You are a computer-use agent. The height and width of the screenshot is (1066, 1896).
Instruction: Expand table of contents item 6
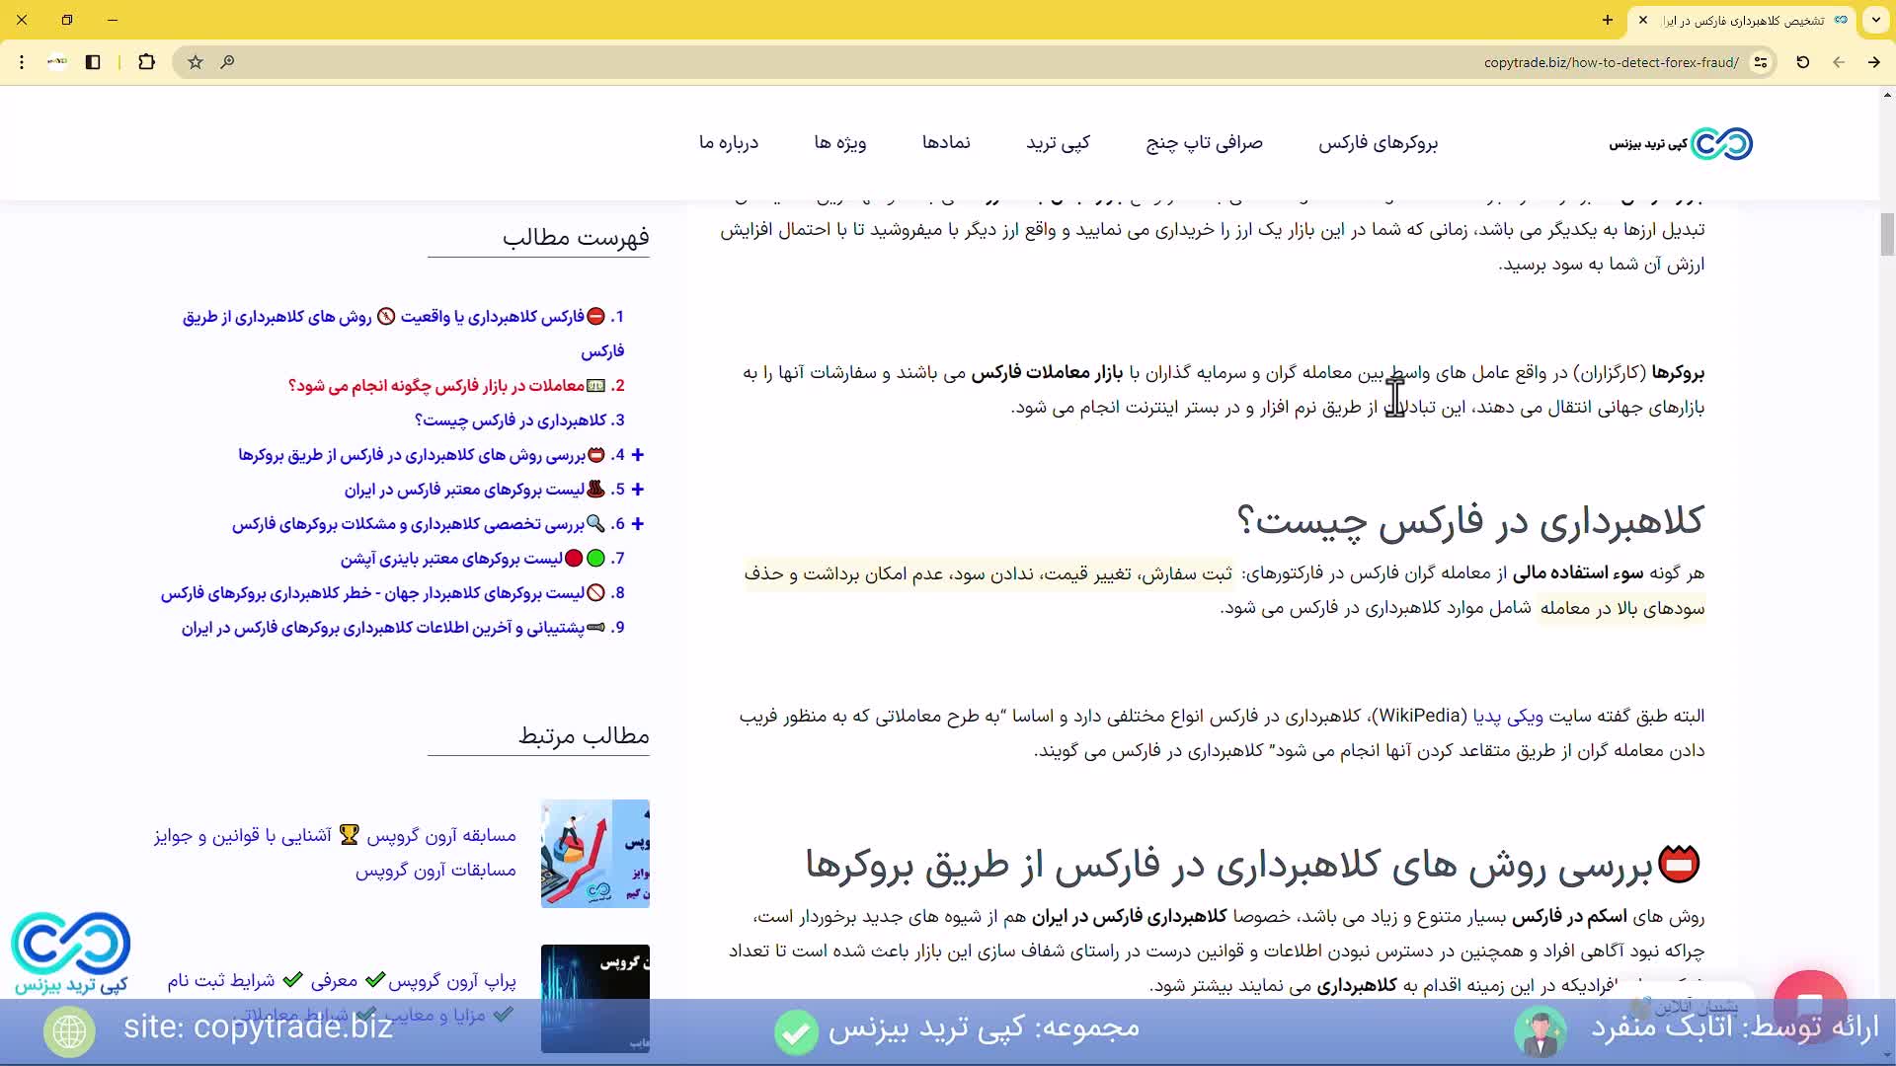pyautogui.click(x=638, y=524)
